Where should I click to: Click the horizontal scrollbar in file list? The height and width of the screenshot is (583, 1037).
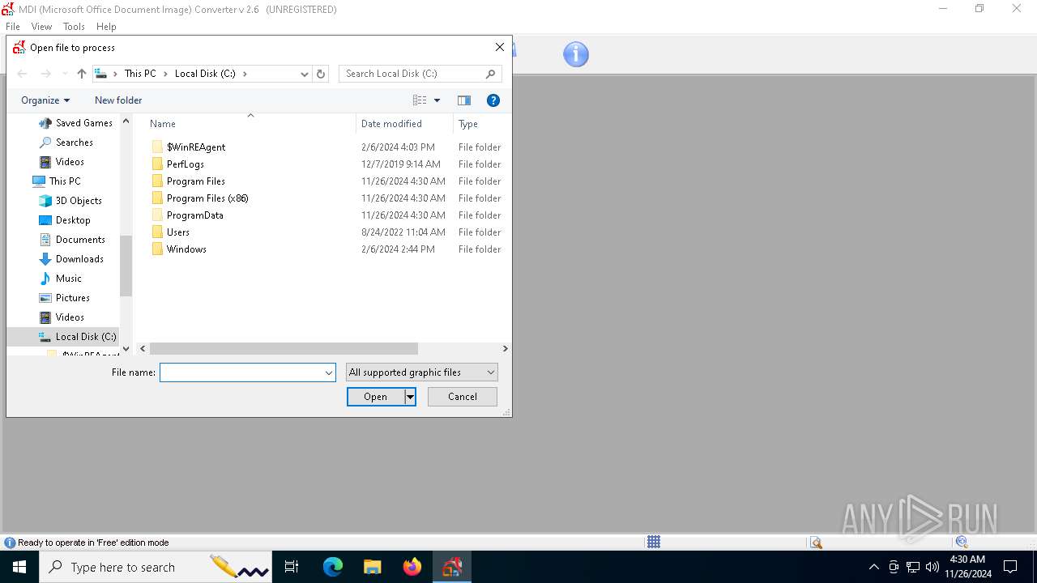coord(284,348)
